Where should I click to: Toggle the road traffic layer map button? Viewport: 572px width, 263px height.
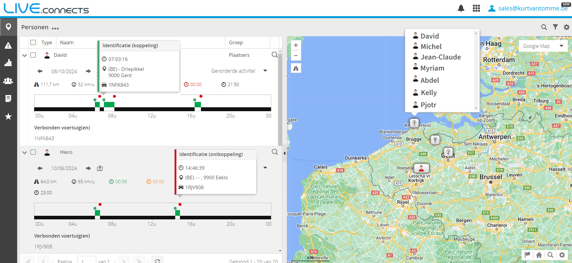click(x=296, y=68)
